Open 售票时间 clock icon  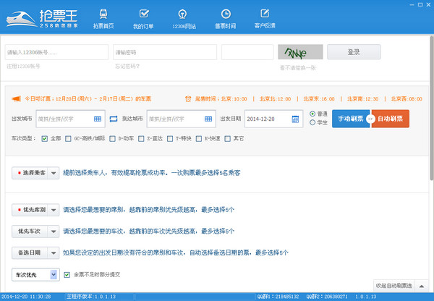point(226,14)
